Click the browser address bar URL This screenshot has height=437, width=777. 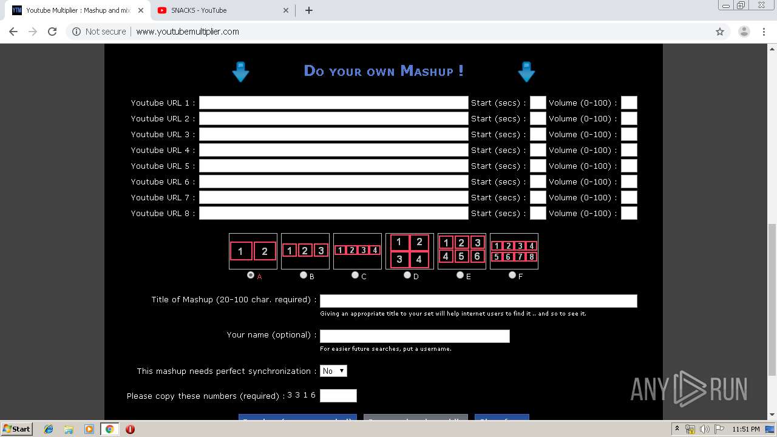[188, 32]
